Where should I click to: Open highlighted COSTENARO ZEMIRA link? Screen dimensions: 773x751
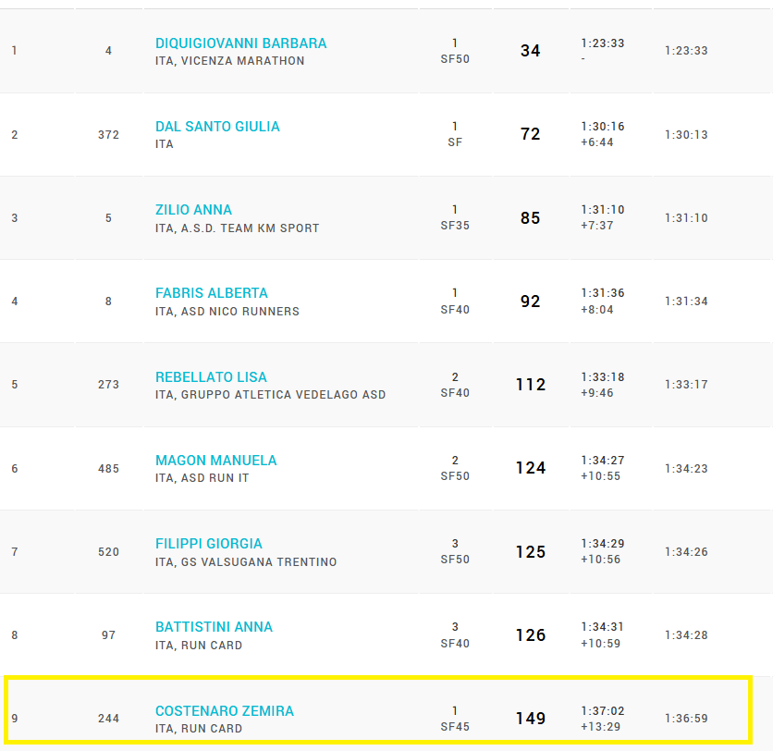pos(224,711)
